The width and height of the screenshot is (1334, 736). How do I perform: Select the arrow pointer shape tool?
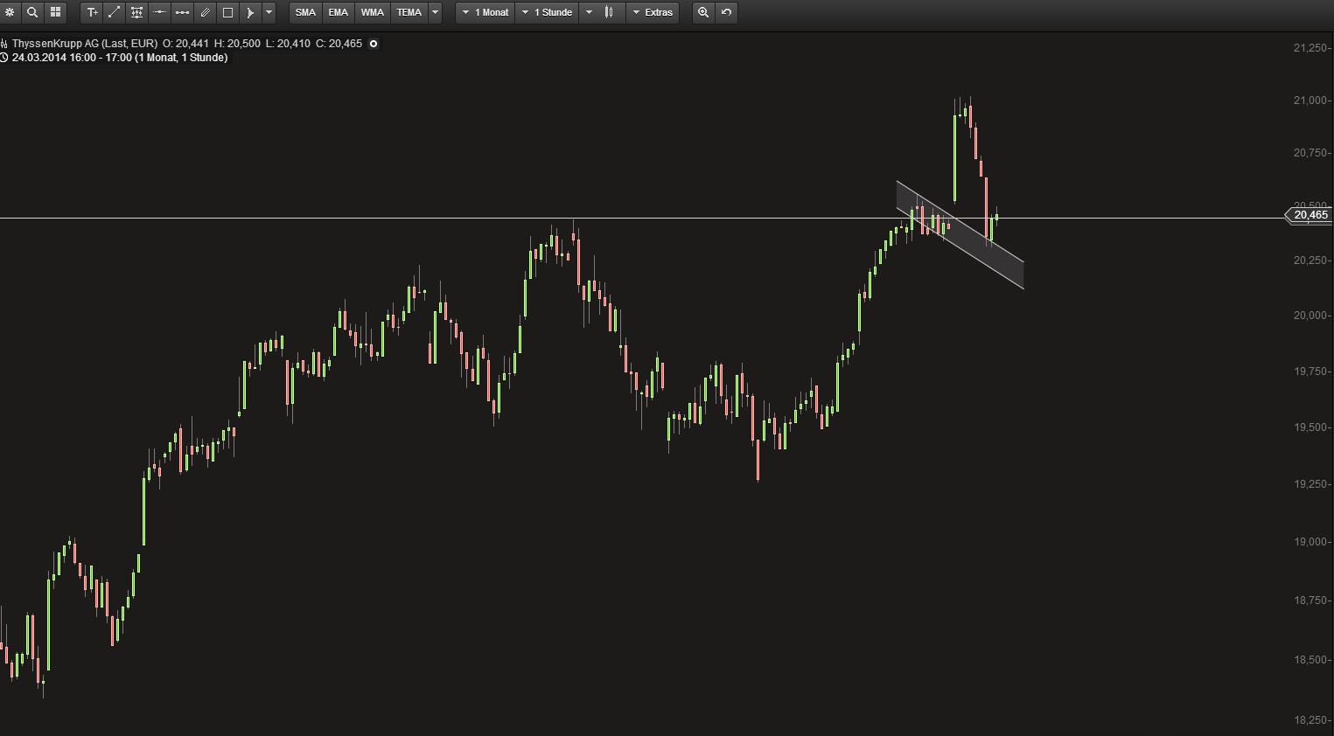click(250, 12)
